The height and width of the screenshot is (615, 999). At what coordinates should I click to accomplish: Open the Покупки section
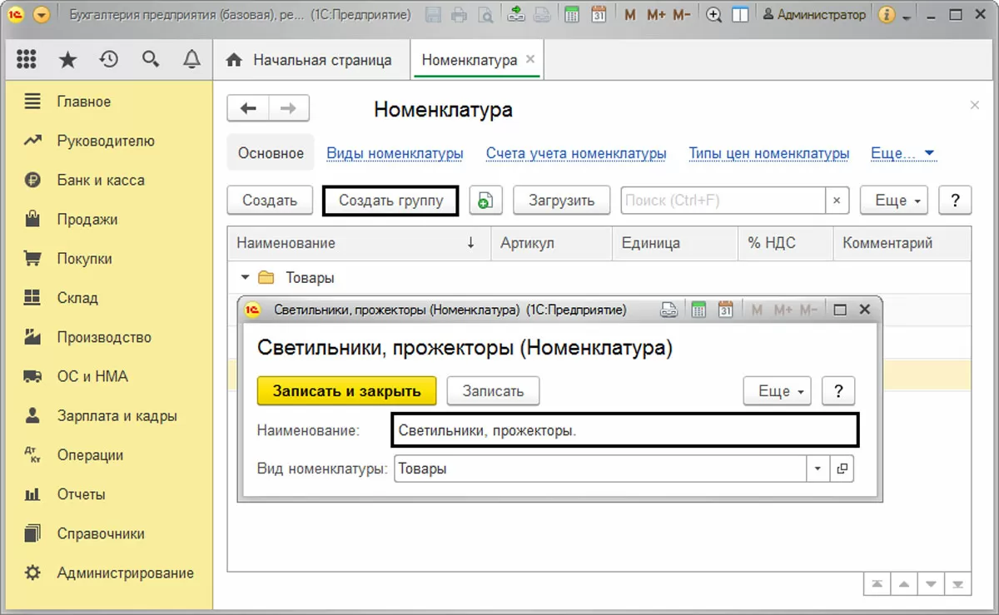(x=85, y=259)
